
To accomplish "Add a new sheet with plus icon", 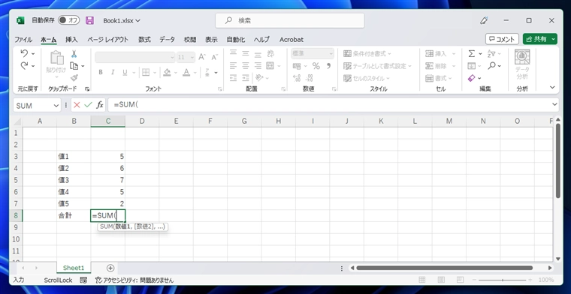I will pos(110,268).
